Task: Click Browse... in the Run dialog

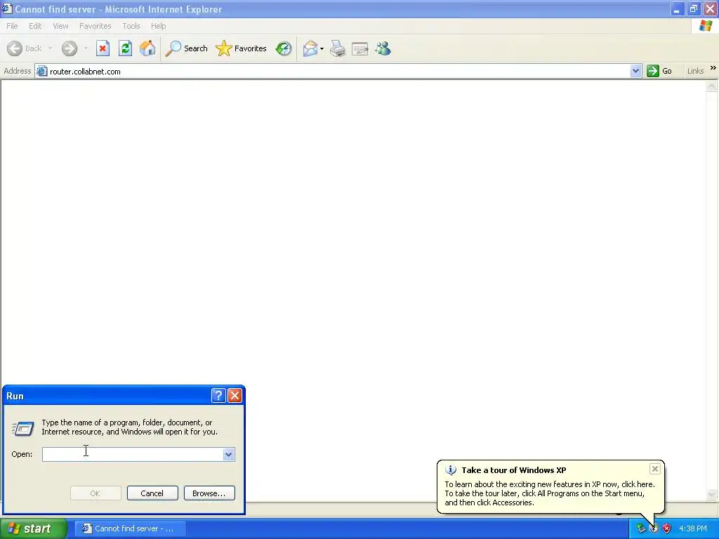Action: coord(209,493)
